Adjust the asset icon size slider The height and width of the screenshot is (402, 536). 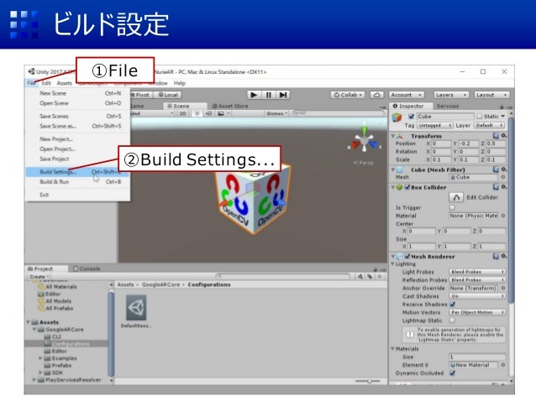(368, 381)
